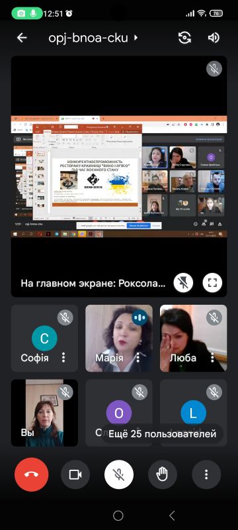Open meeting details for opj-bnoa-cku

(x=93, y=38)
